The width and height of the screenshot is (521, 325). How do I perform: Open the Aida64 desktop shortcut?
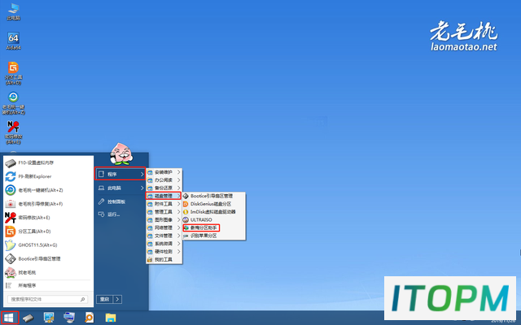(x=13, y=41)
